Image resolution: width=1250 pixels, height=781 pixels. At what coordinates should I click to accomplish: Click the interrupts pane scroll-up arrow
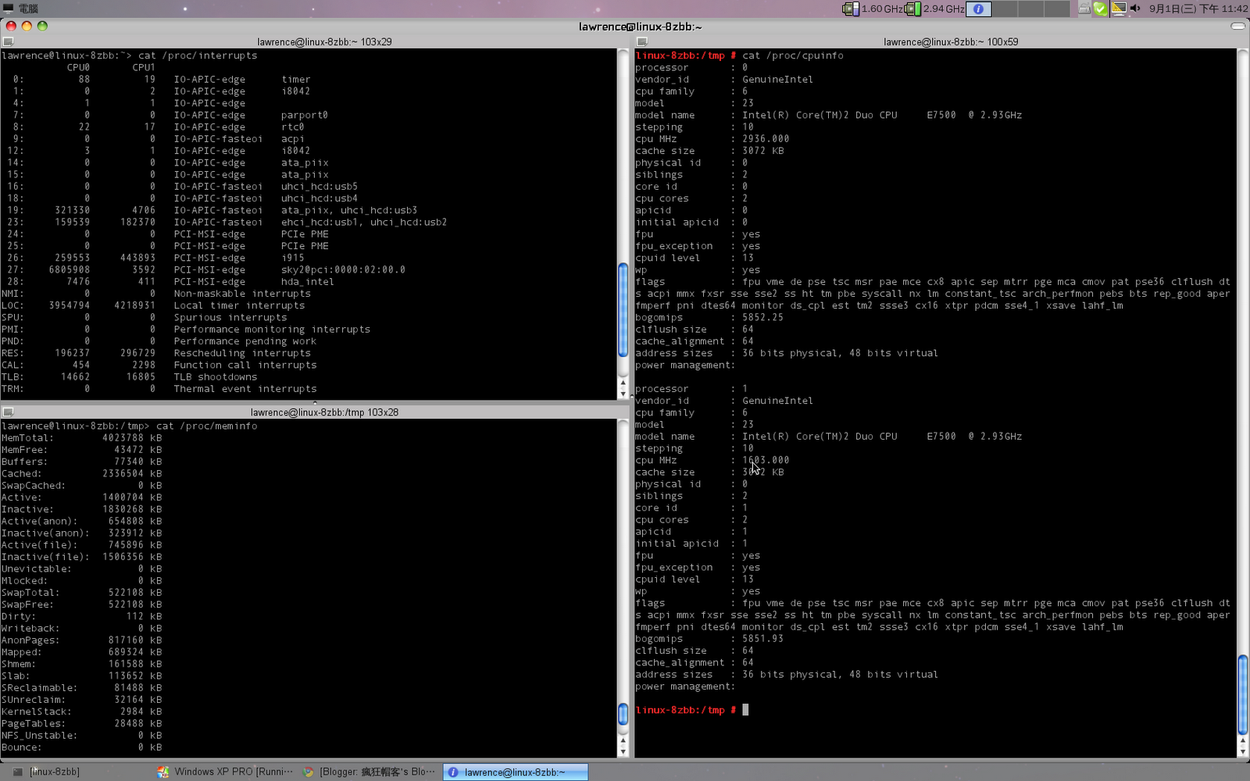(623, 383)
